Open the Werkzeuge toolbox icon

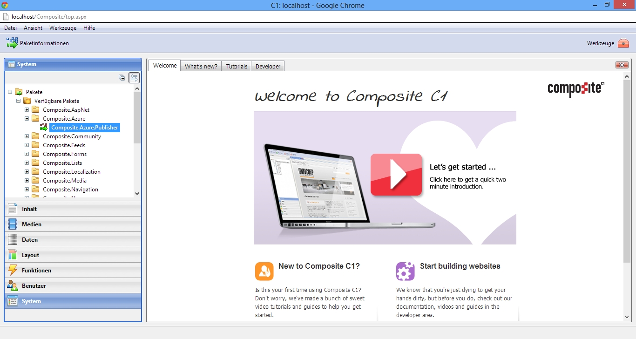[x=623, y=43]
